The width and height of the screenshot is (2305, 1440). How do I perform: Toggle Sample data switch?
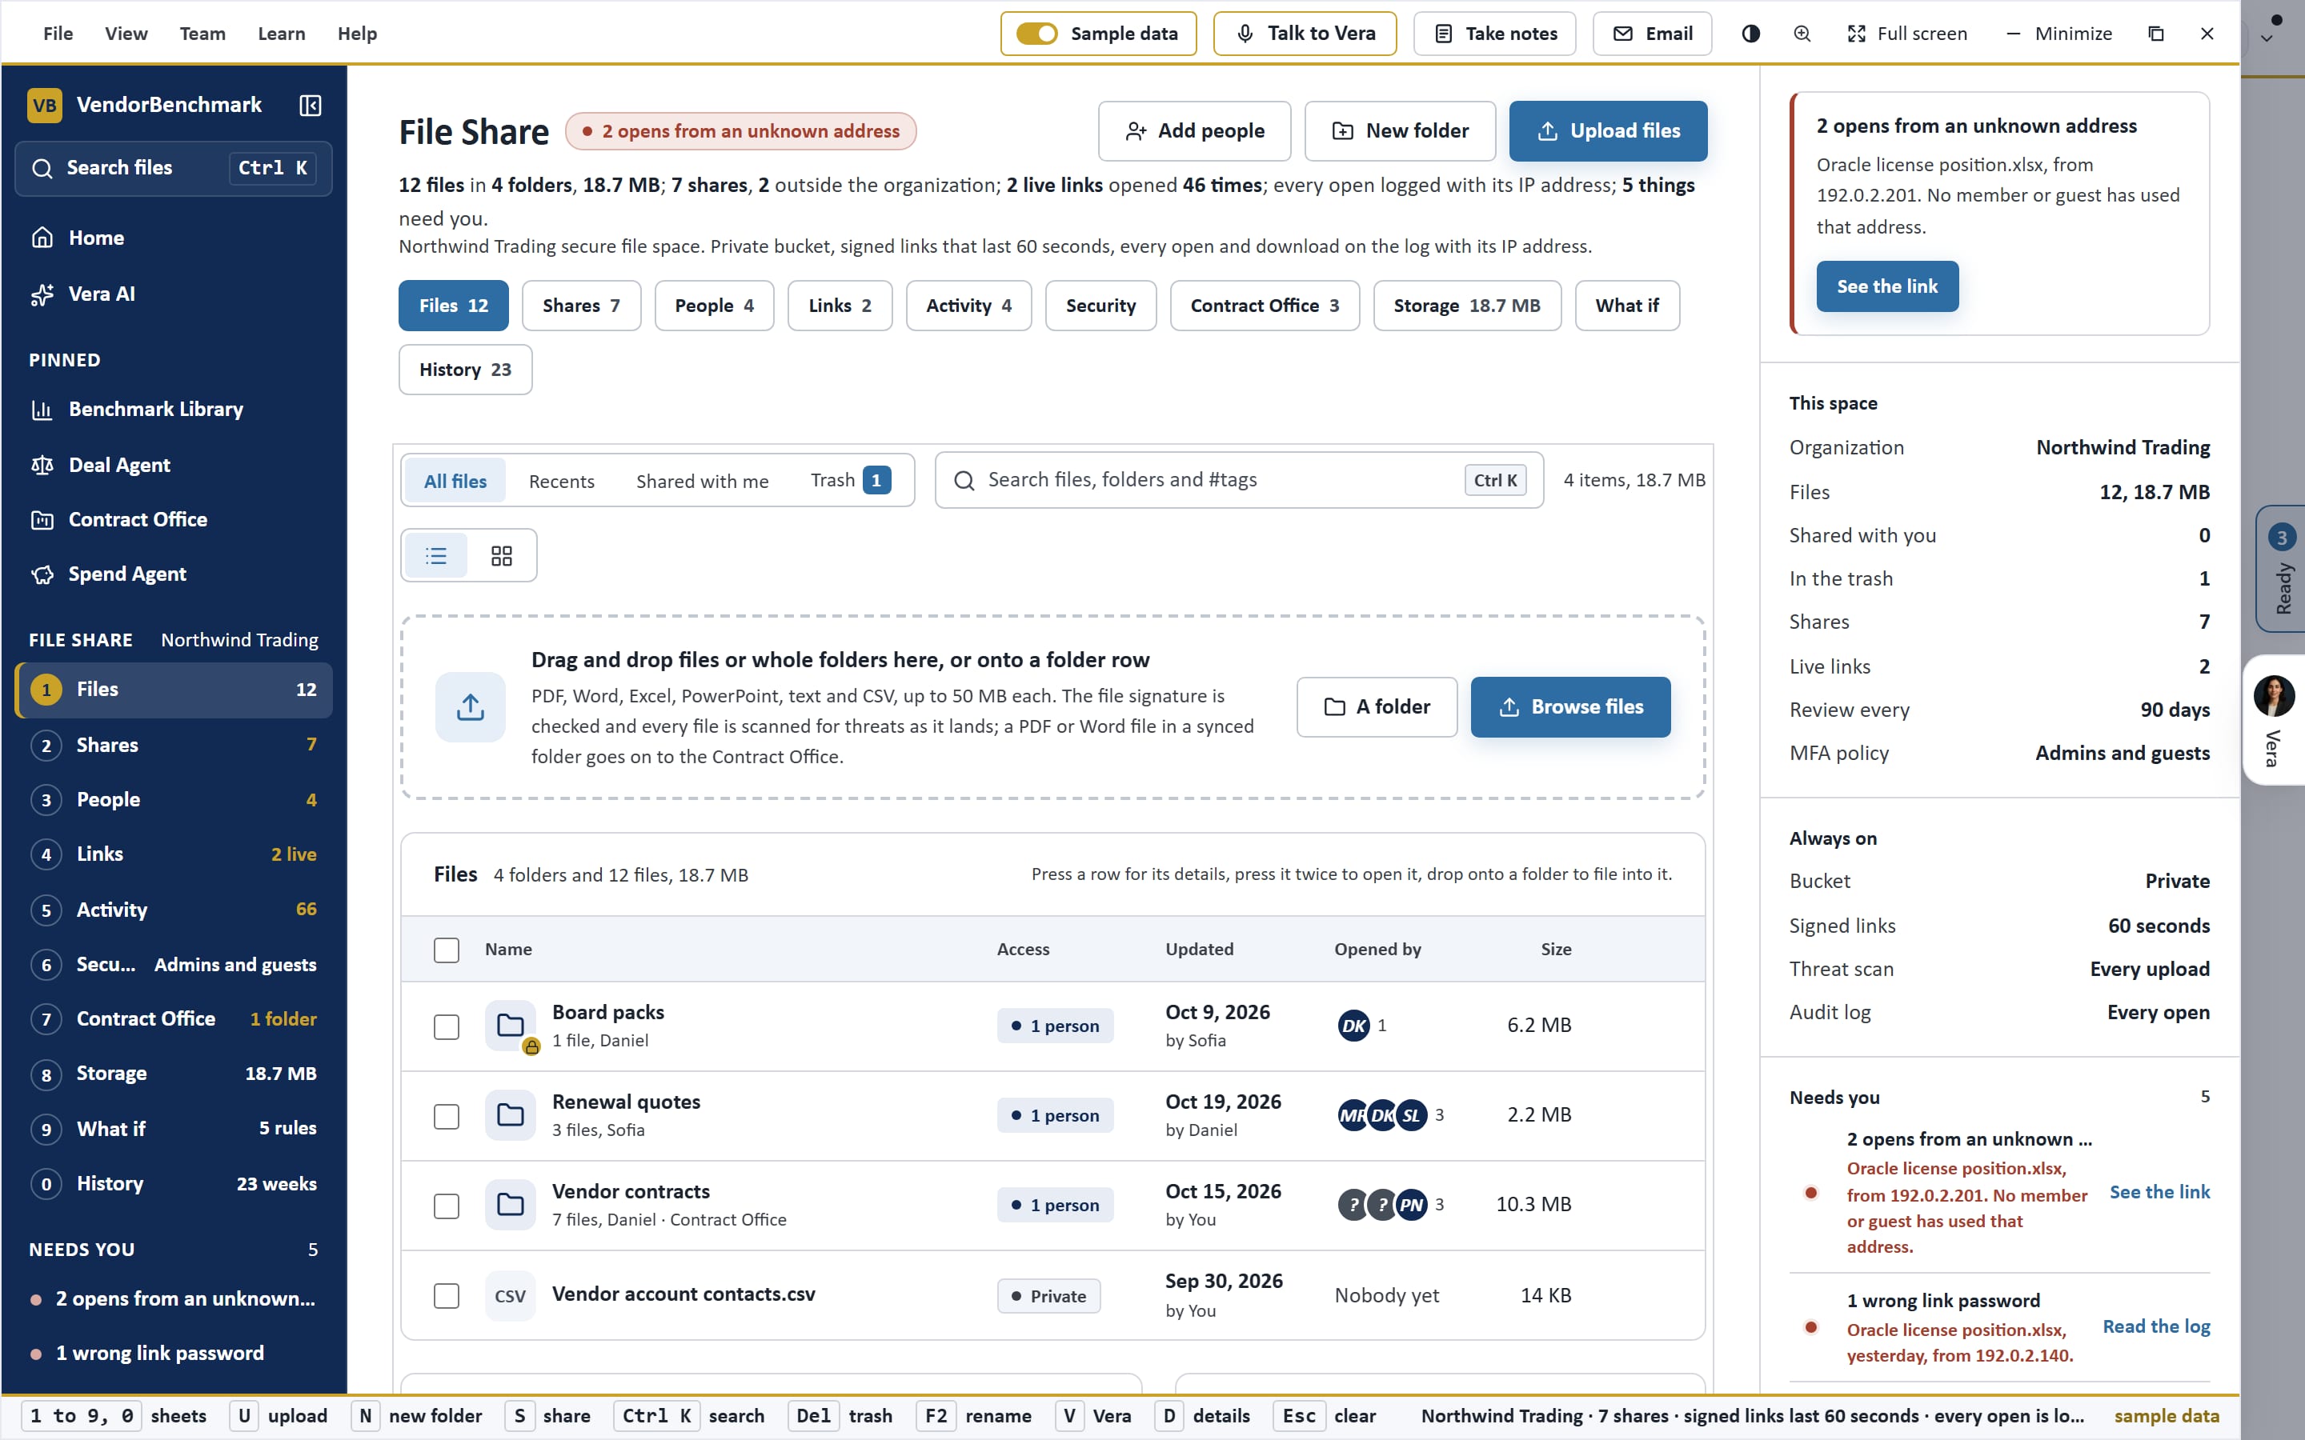1036,34
